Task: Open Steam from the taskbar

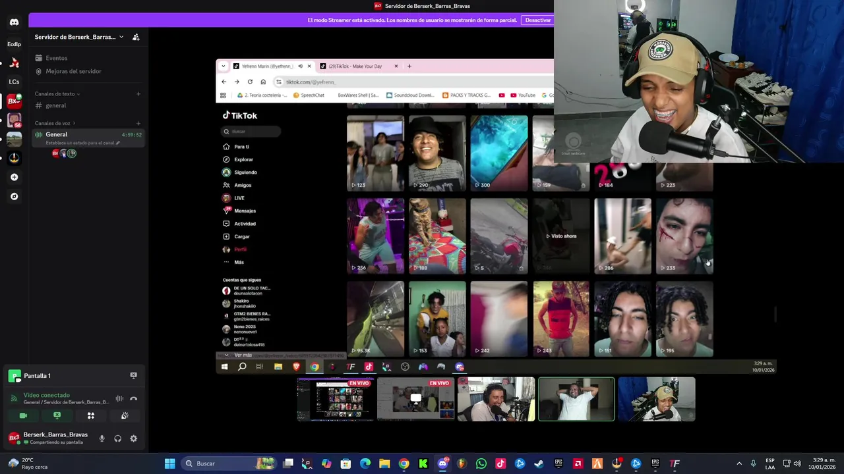Action: pyautogui.click(x=539, y=463)
